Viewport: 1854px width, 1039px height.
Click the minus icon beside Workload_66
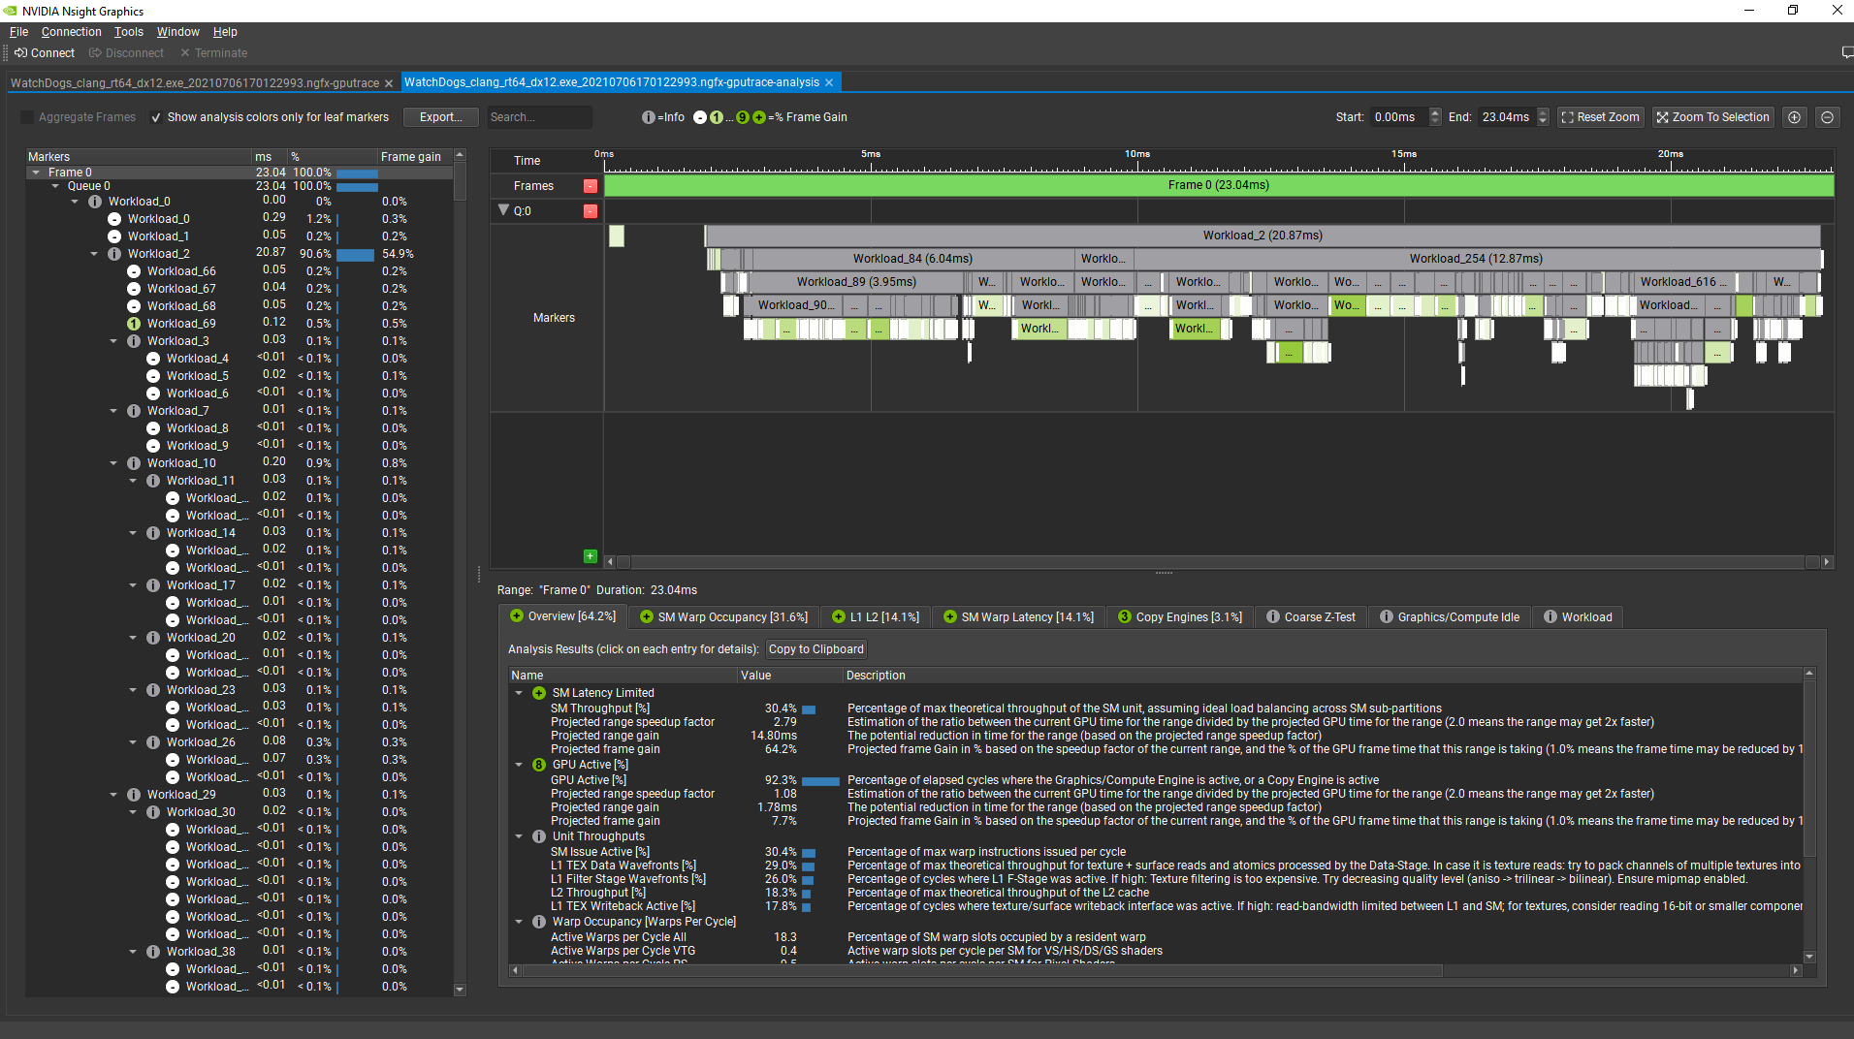click(134, 271)
